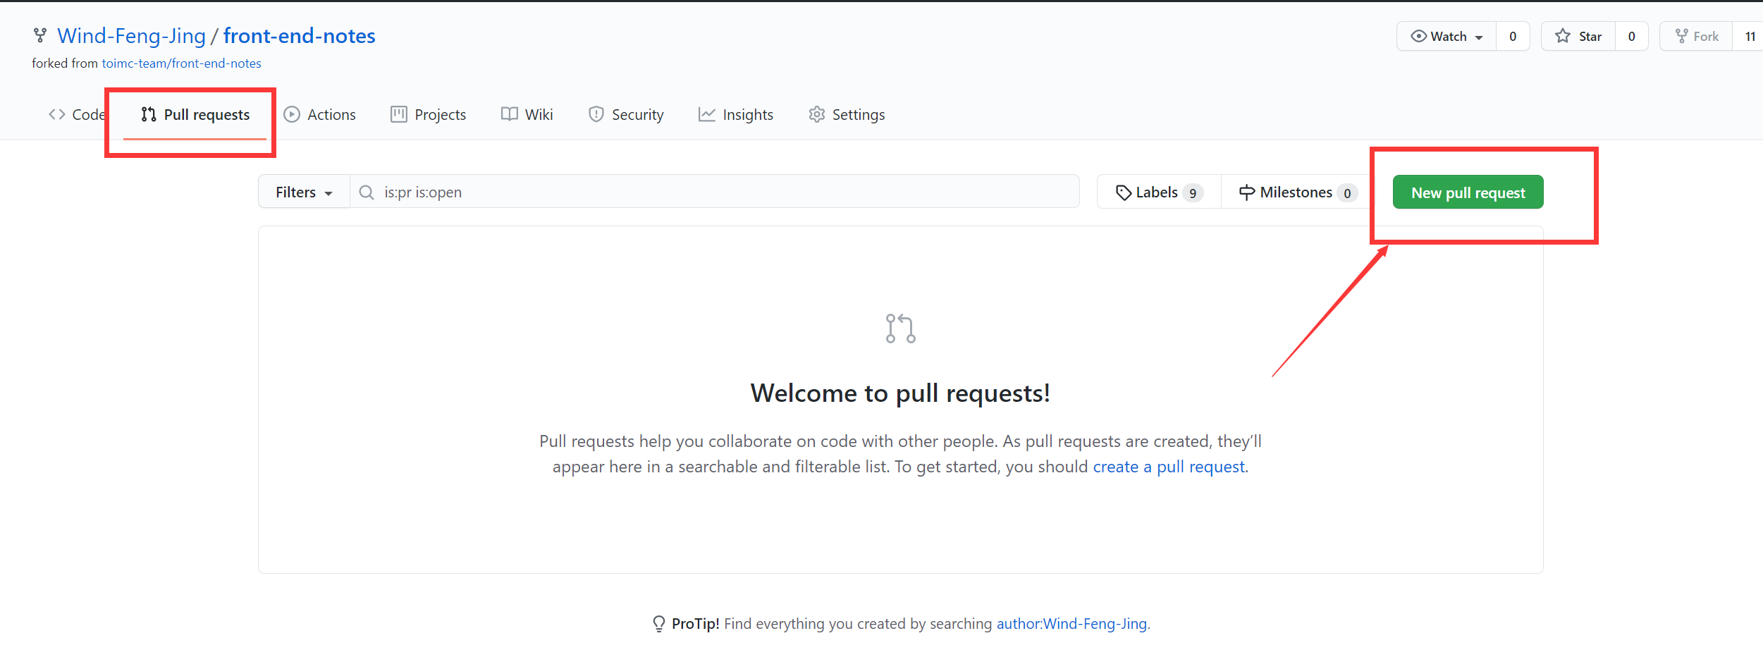Click the gear icon on Settings tab
Screen dimensions: 1763x650
point(816,114)
